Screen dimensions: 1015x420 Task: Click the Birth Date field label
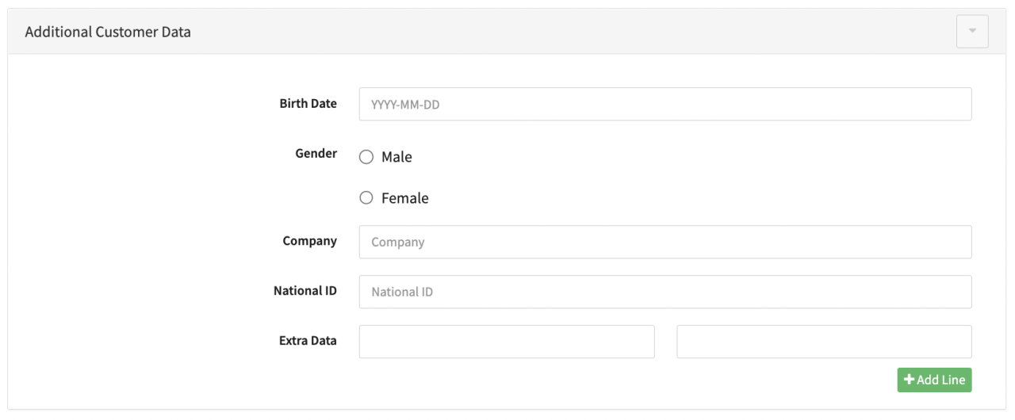pyautogui.click(x=308, y=104)
